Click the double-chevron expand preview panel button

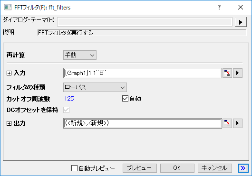click(243, 168)
